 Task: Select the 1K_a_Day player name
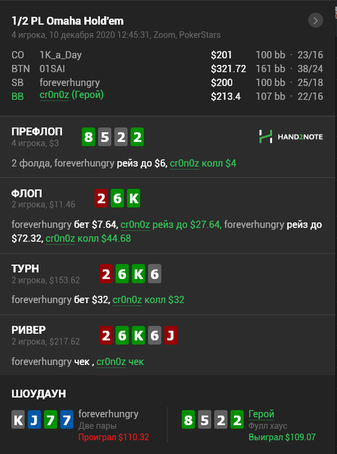[x=60, y=55]
